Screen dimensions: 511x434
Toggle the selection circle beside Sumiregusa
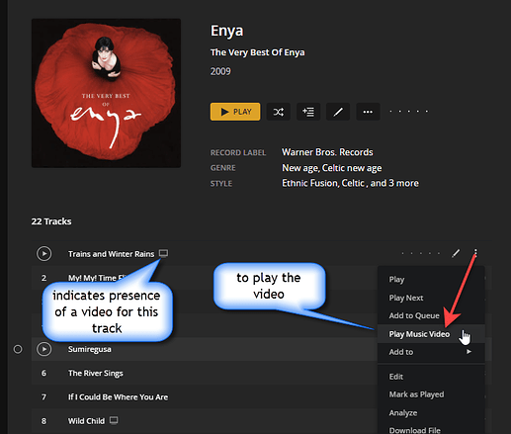(x=18, y=349)
